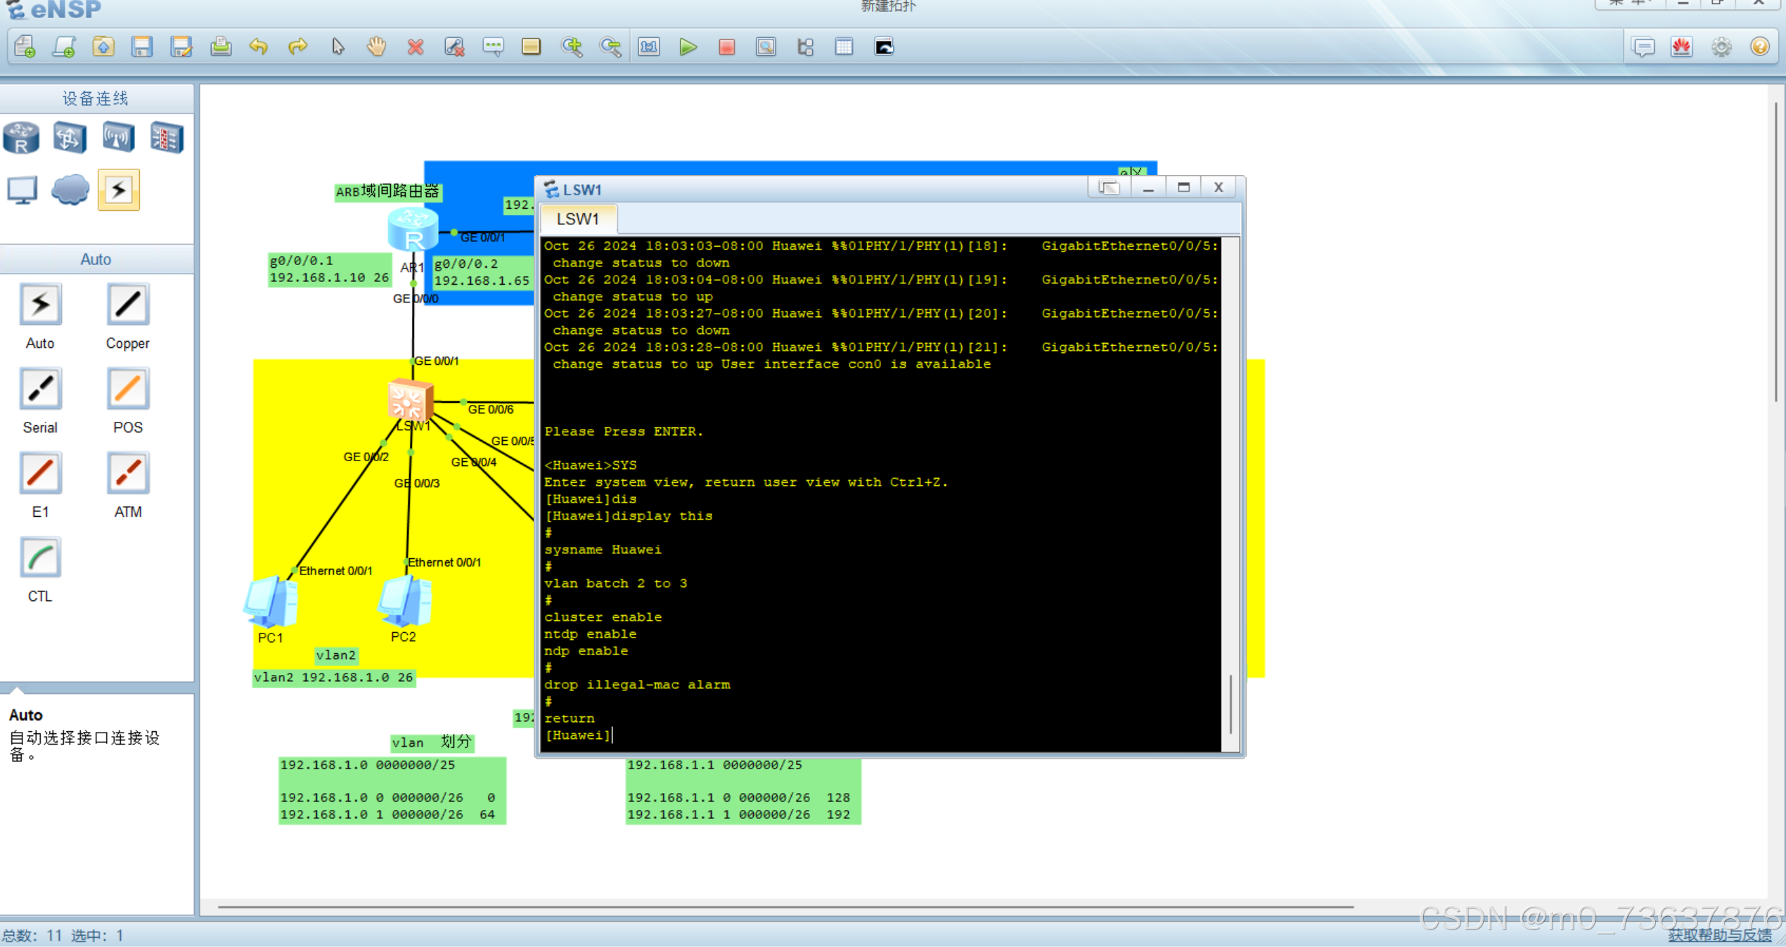Click the 获取帮助与反馈 link
This screenshot has height=947, width=1786.
tap(1718, 934)
